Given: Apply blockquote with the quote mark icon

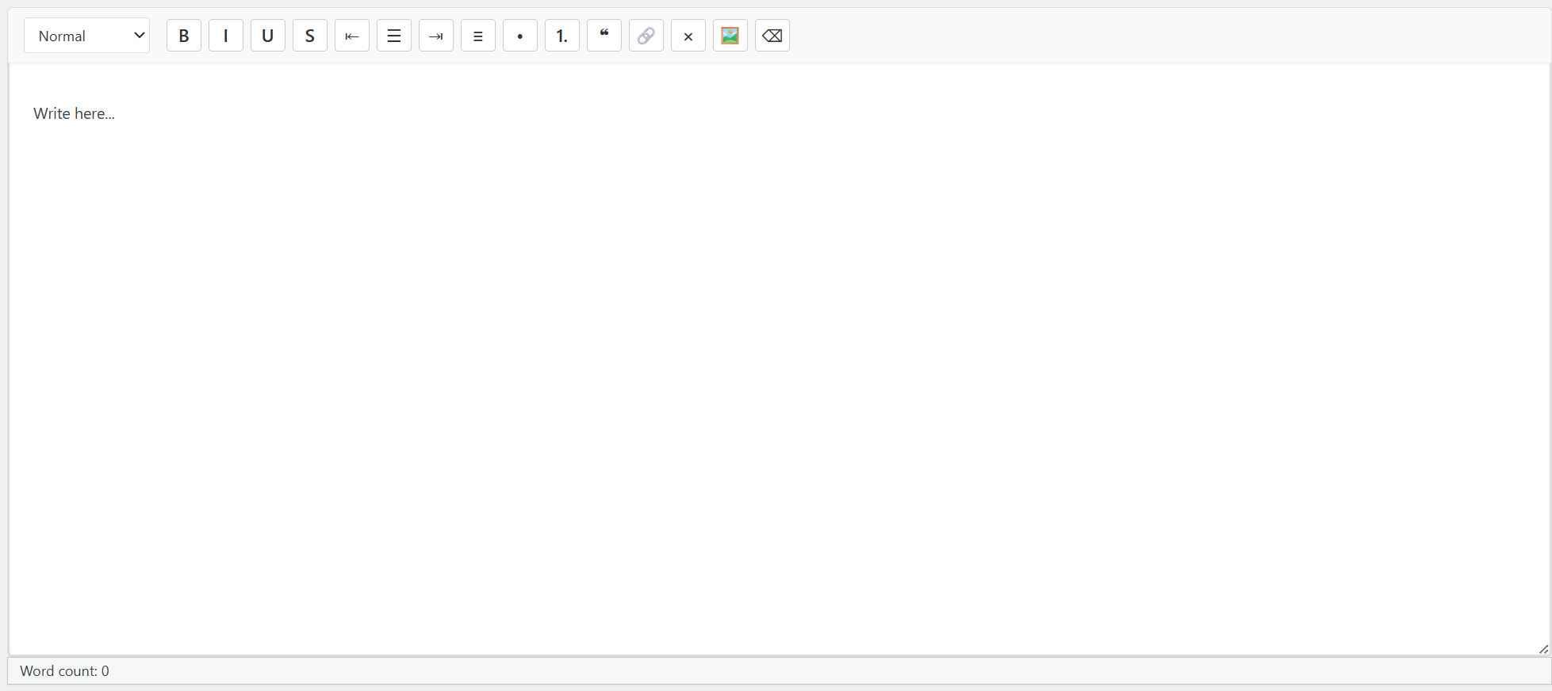Looking at the screenshot, I should point(604,36).
